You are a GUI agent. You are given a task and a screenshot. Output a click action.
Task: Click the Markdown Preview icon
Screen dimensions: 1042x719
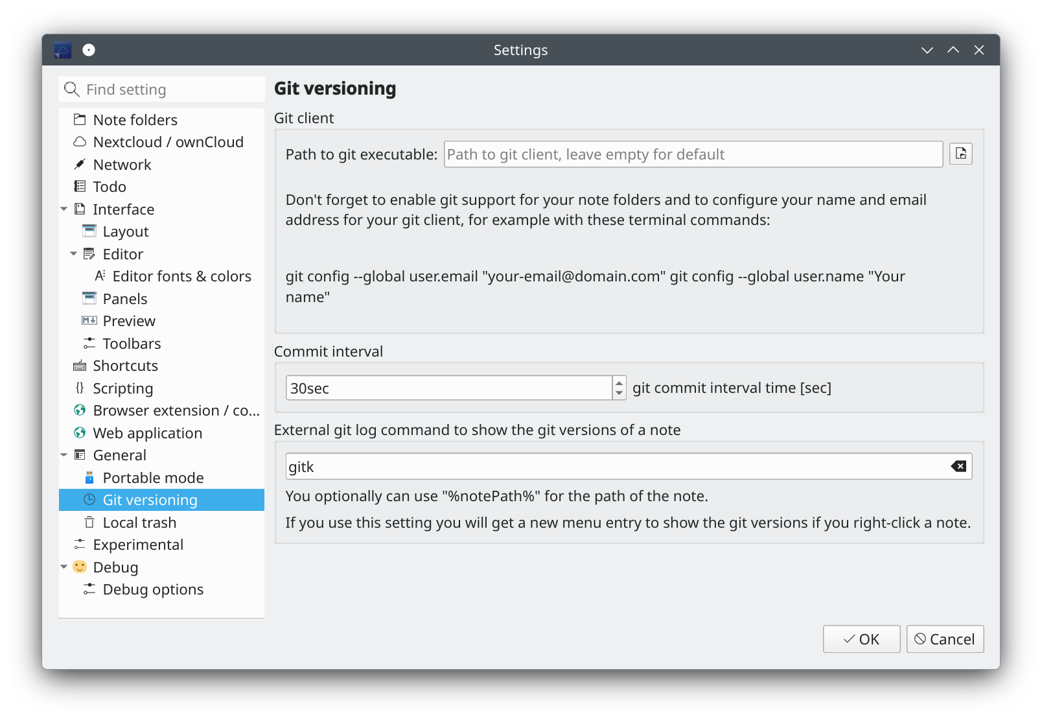[x=89, y=320]
